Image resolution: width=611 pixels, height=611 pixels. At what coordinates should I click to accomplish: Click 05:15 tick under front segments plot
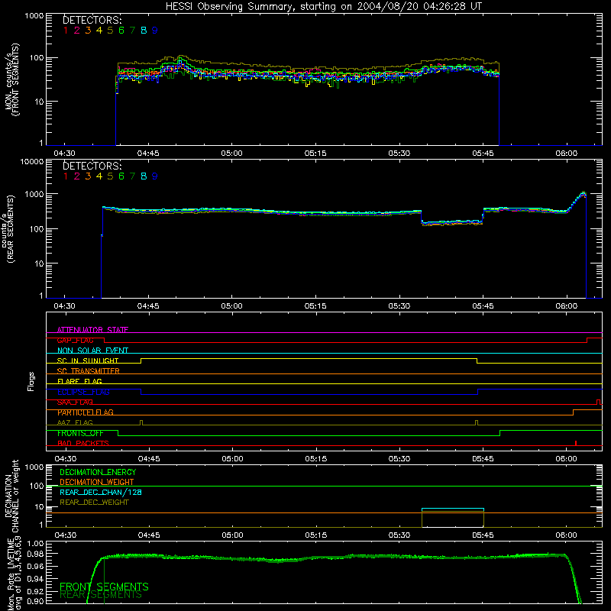tap(315, 154)
